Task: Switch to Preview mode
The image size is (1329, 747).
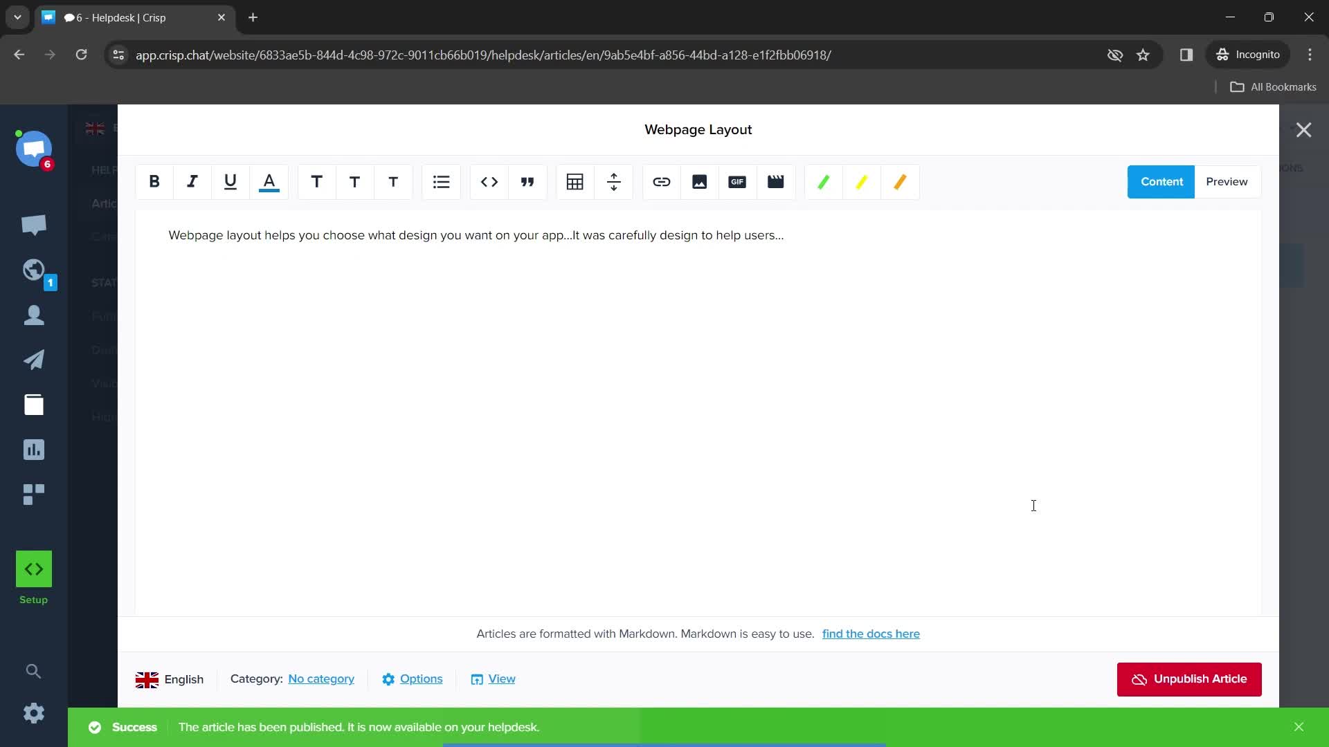Action: (x=1227, y=181)
